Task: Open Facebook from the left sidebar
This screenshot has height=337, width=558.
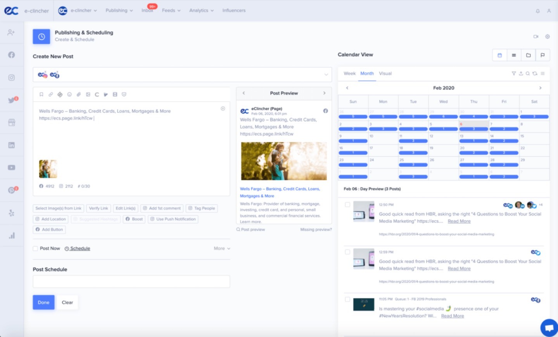Action: pyautogui.click(x=12, y=55)
